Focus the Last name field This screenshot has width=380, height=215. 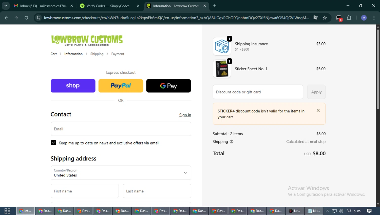click(x=157, y=191)
